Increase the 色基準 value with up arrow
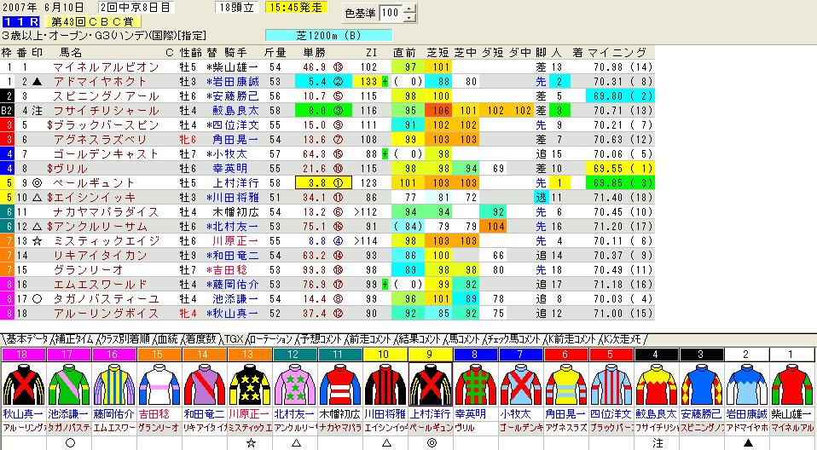The image size is (817, 450). pos(409,9)
